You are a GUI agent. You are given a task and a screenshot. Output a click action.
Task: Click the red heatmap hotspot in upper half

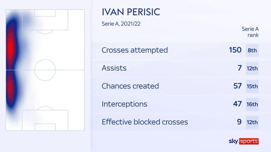11,46
